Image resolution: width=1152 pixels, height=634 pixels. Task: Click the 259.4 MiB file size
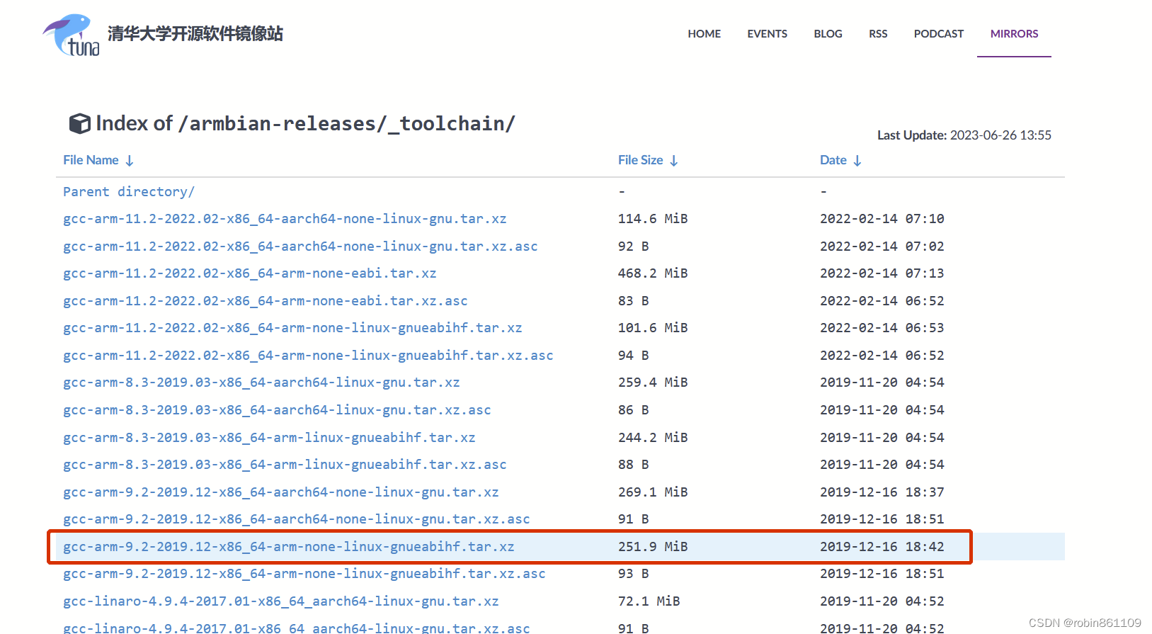[x=653, y=383]
